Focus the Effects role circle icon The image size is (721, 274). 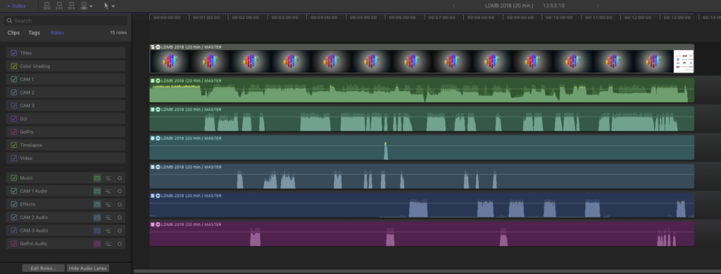point(120,204)
